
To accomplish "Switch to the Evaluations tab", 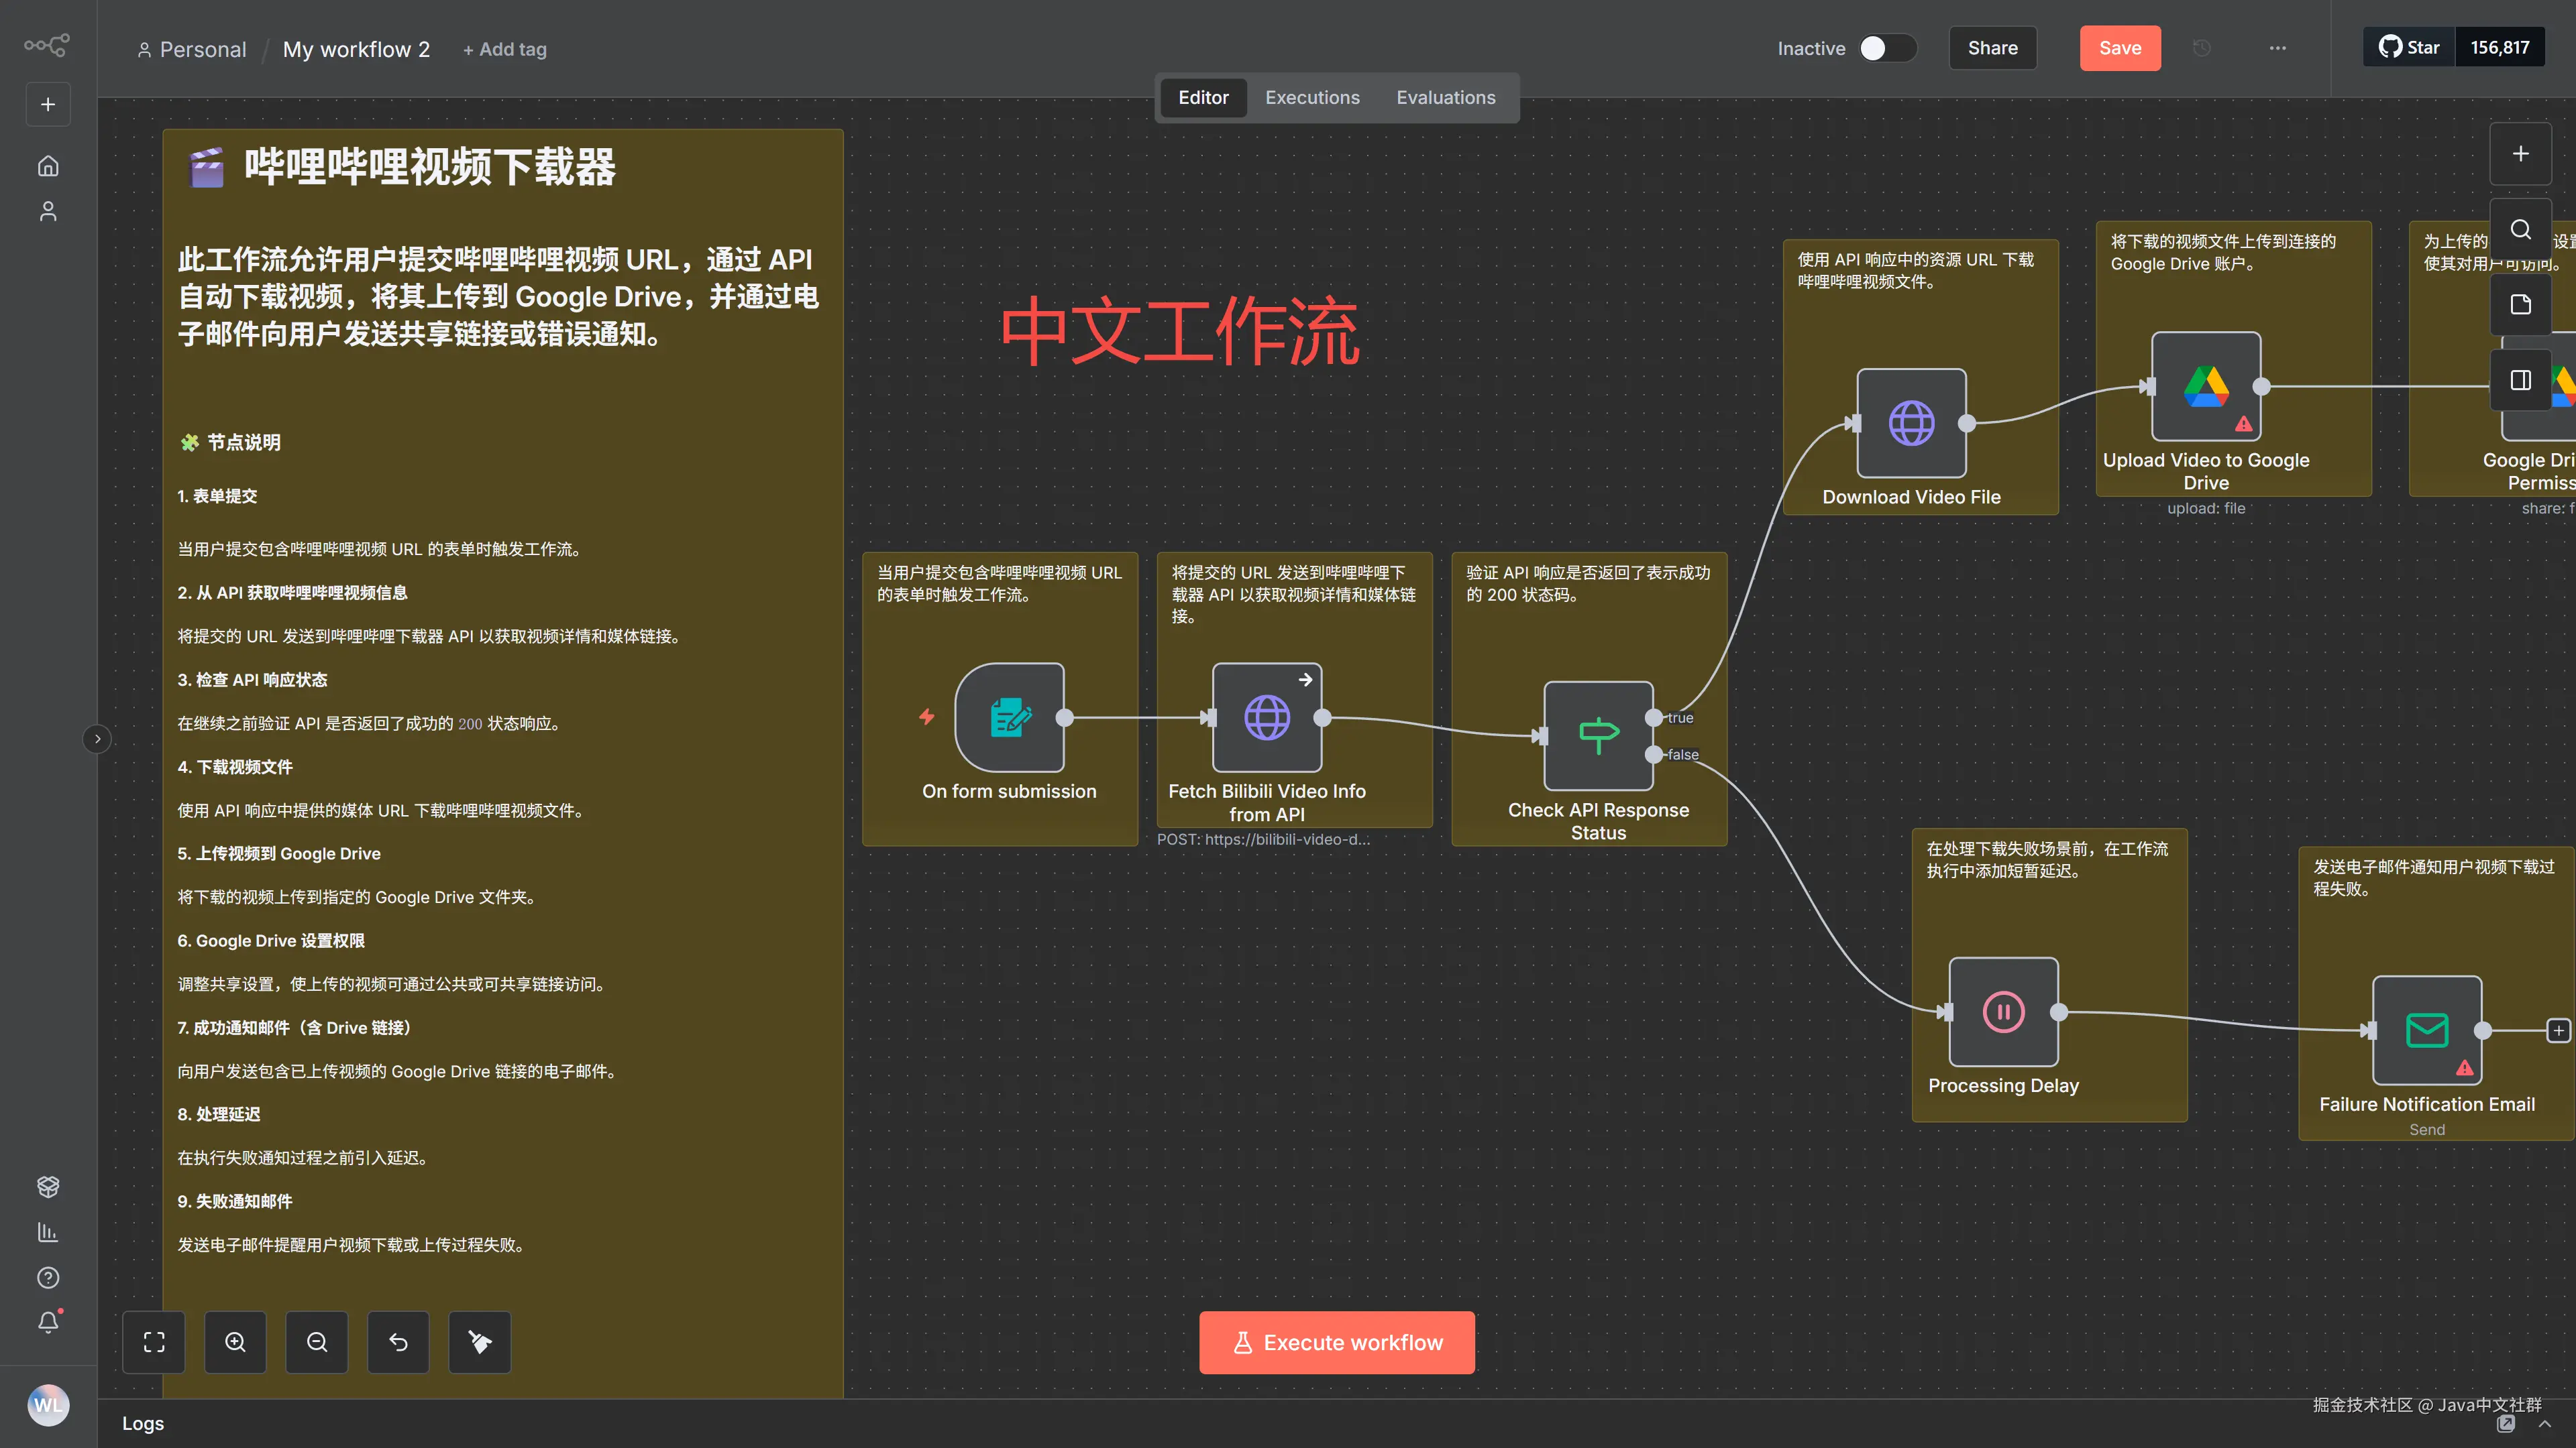I will (1445, 98).
